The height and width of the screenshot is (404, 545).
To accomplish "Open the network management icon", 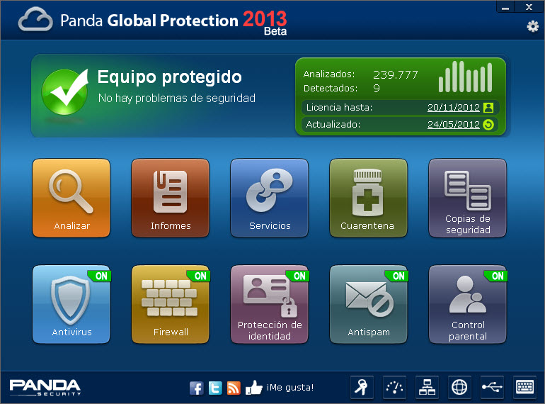I will pyautogui.click(x=427, y=387).
